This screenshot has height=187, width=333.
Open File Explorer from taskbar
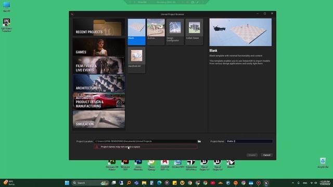144,183
